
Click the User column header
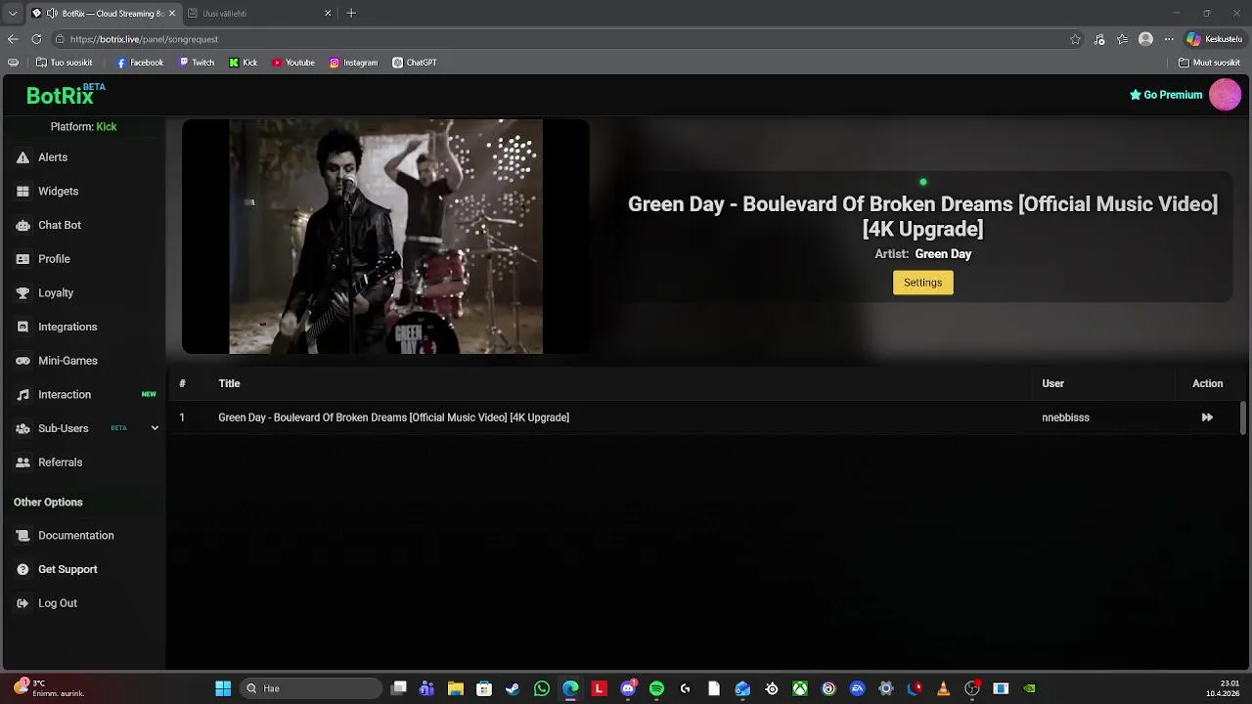click(1052, 383)
